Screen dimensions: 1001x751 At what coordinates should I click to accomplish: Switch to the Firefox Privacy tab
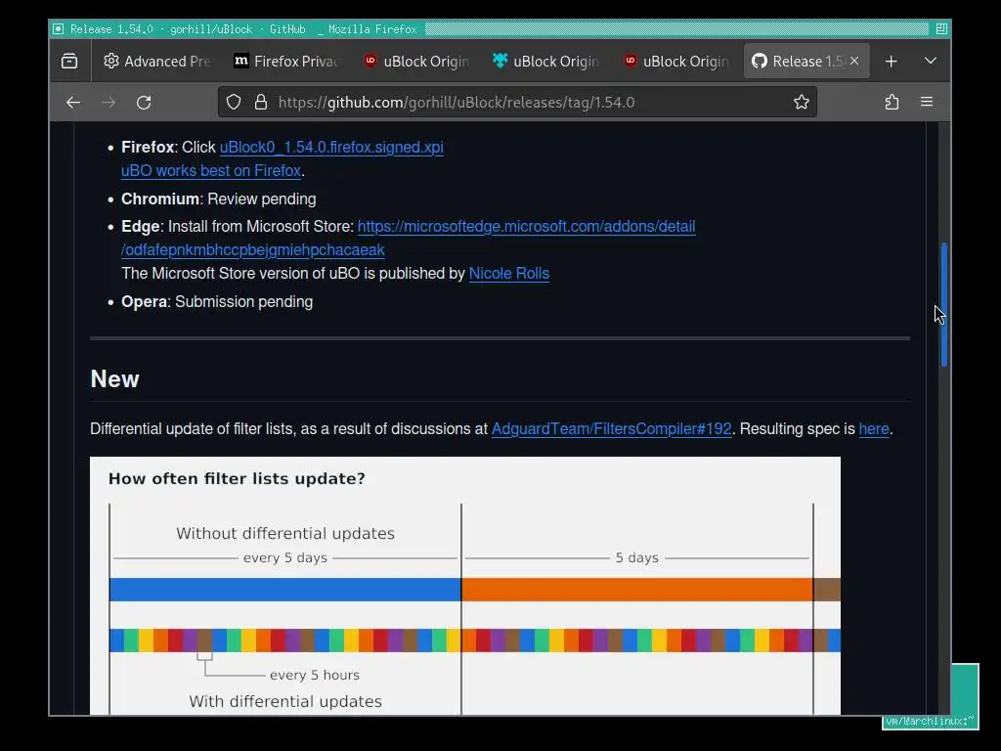click(286, 62)
